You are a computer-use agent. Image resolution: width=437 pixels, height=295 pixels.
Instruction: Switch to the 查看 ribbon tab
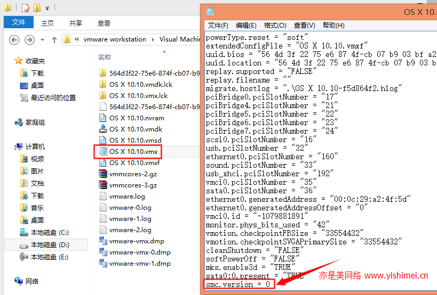click(x=104, y=23)
